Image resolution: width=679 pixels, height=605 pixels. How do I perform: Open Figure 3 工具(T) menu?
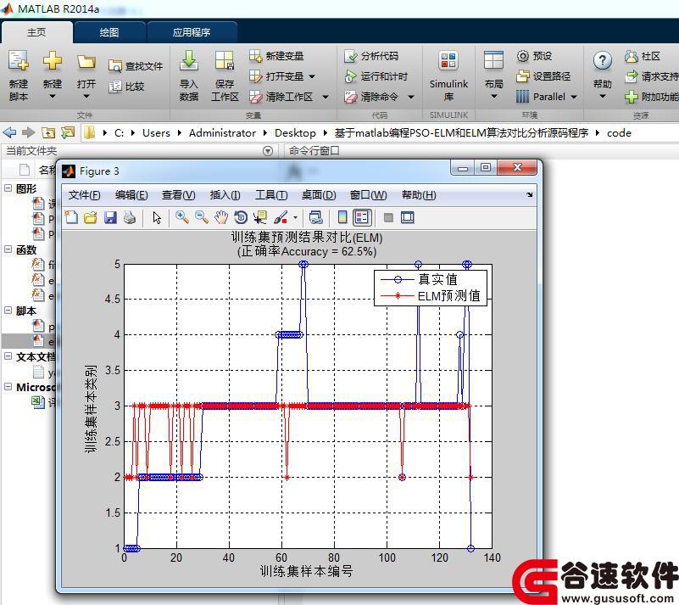(x=271, y=195)
